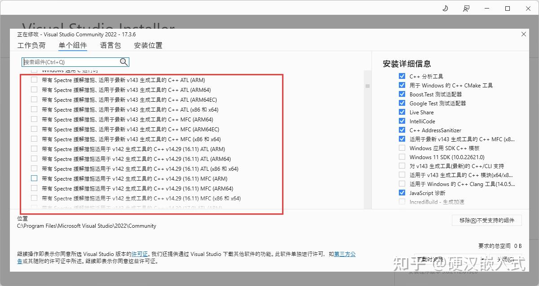Open the send feedback icon in titlebar
The height and width of the screenshot is (286, 539).
click(x=466, y=9)
